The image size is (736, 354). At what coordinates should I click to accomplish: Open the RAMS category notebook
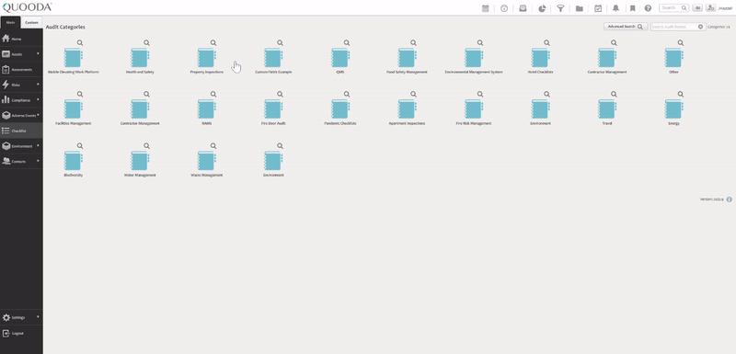206,109
